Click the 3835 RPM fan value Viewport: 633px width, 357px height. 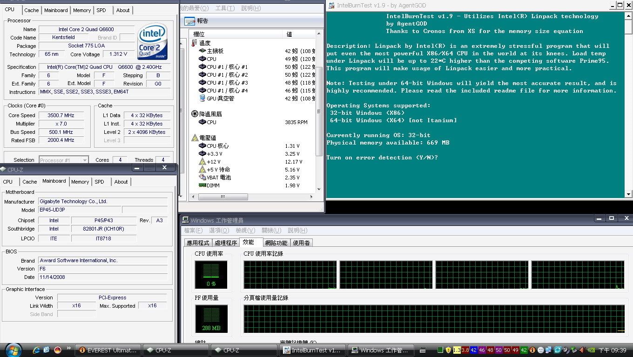point(296,122)
